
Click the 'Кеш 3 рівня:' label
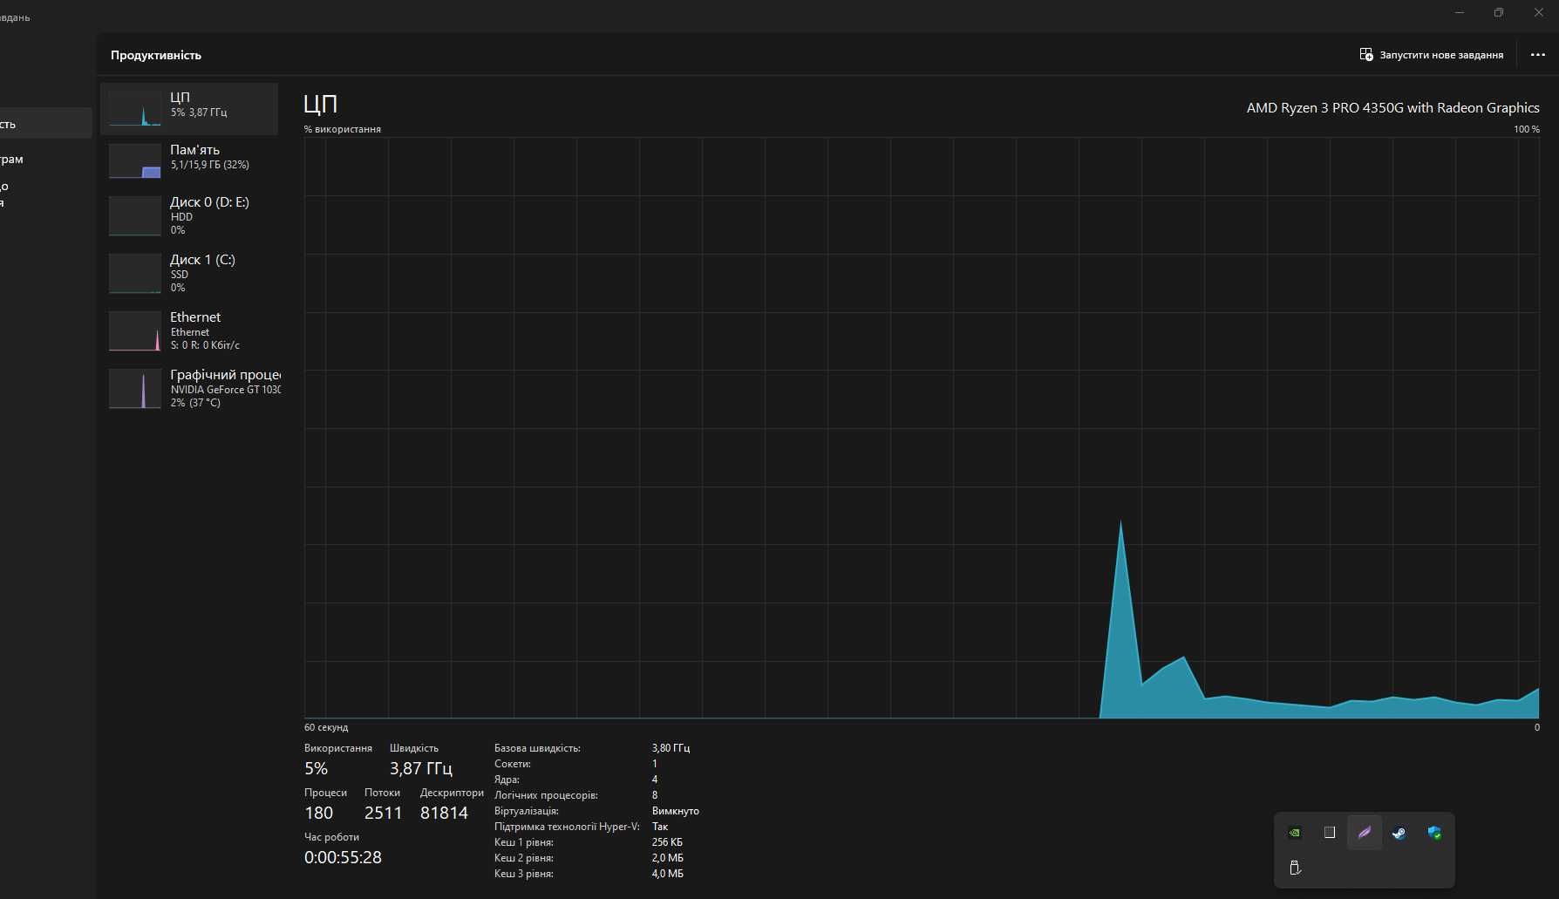524,874
